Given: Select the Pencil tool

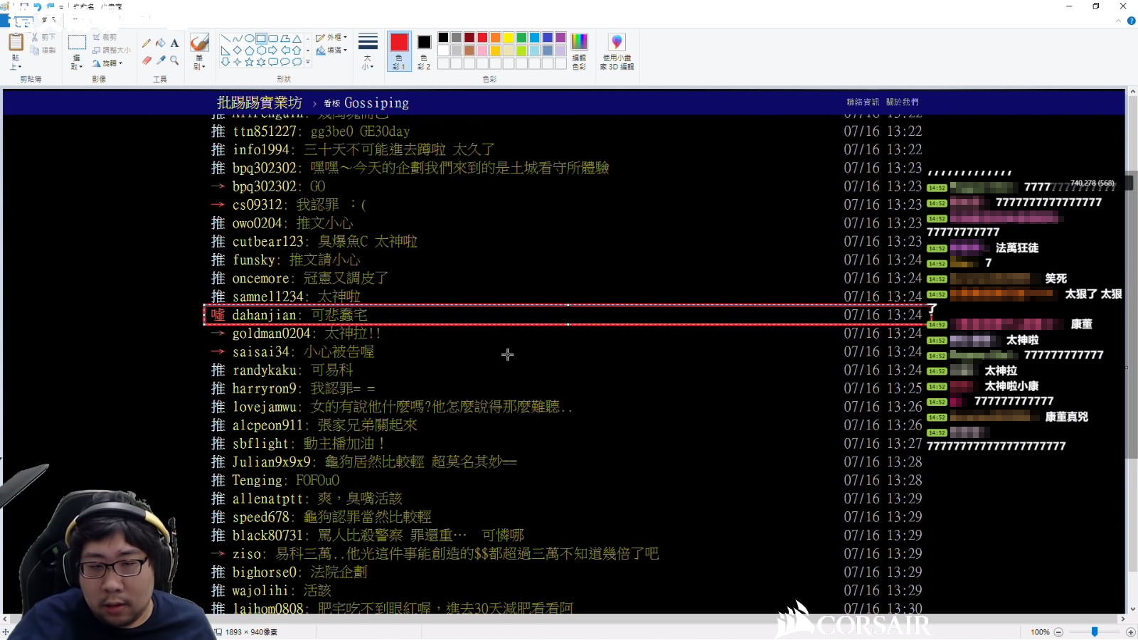Looking at the screenshot, I should [147, 43].
